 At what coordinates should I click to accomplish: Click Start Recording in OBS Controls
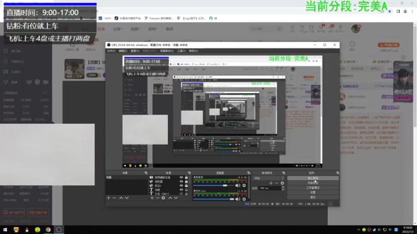[313, 183]
